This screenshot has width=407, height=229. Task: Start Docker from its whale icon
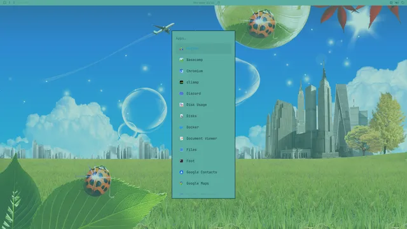click(x=181, y=127)
